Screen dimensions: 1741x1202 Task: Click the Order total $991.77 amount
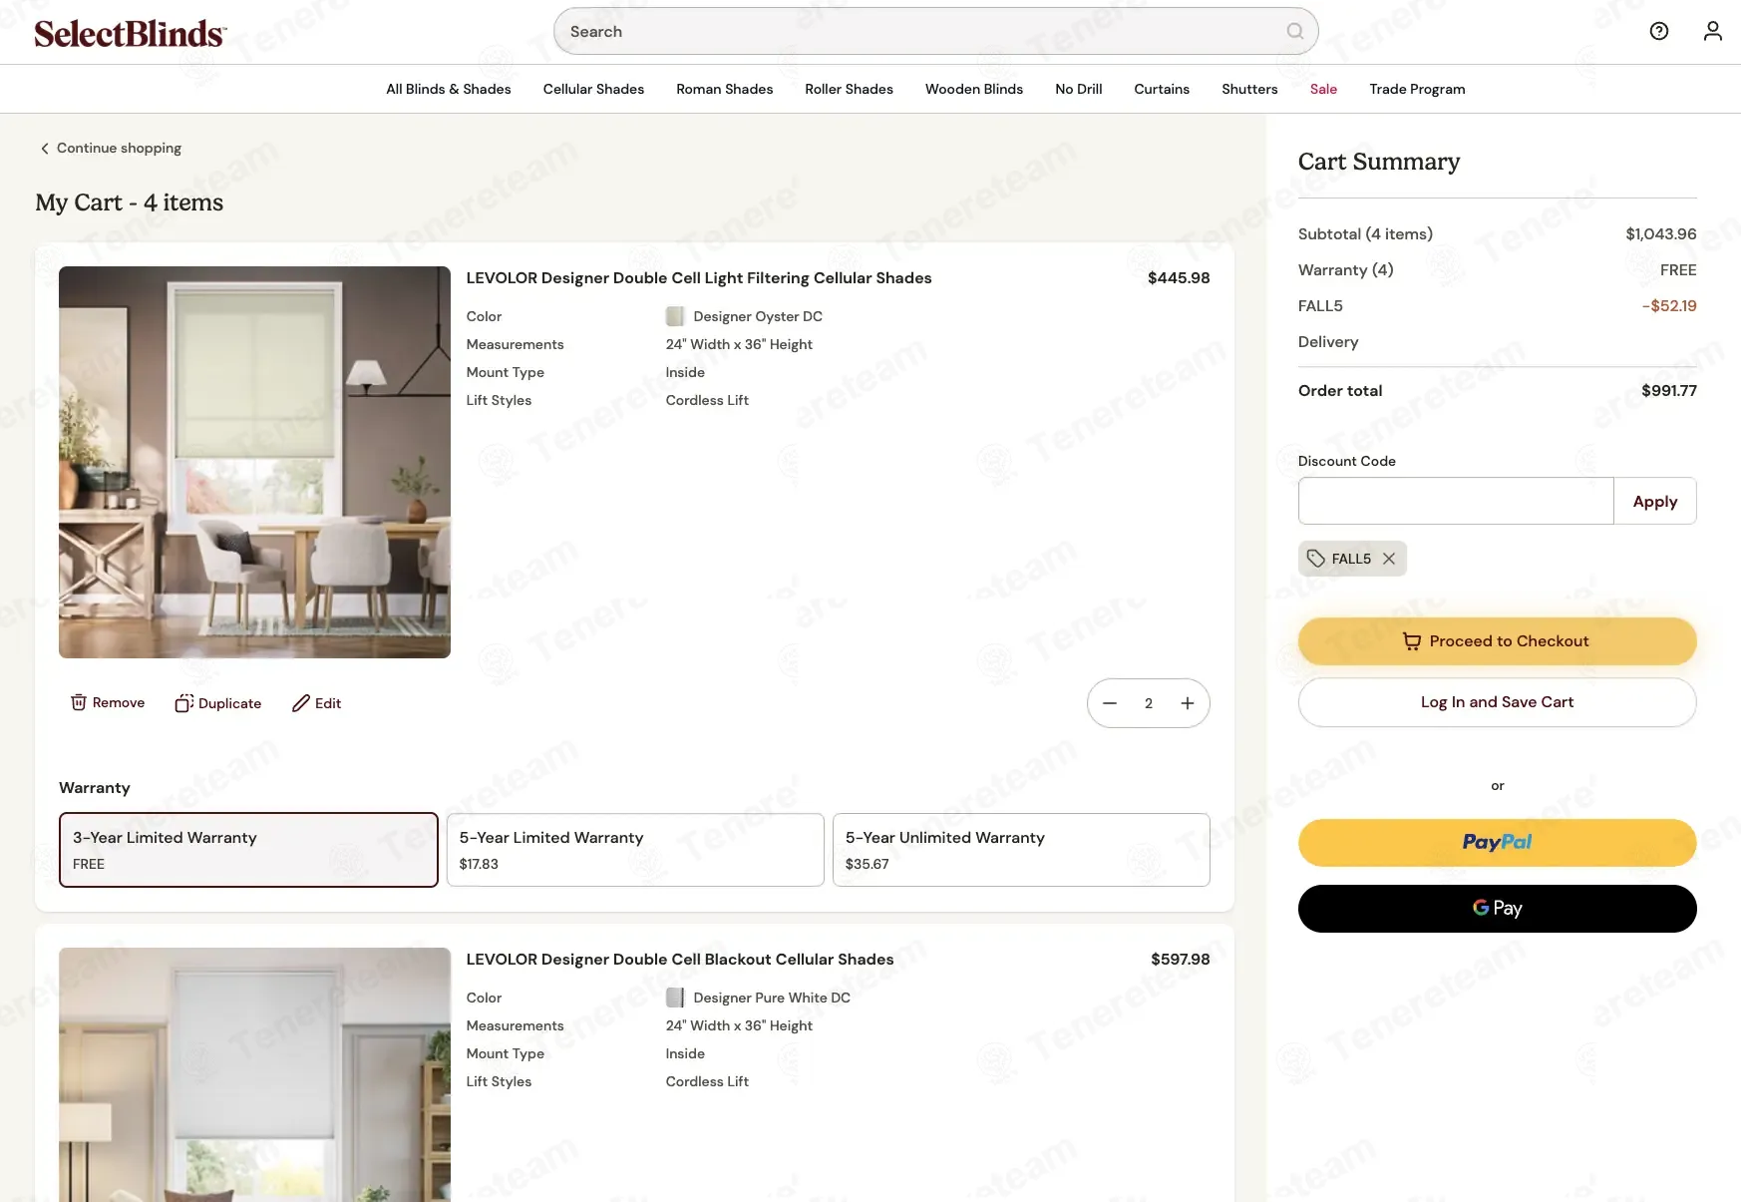(1669, 391)
